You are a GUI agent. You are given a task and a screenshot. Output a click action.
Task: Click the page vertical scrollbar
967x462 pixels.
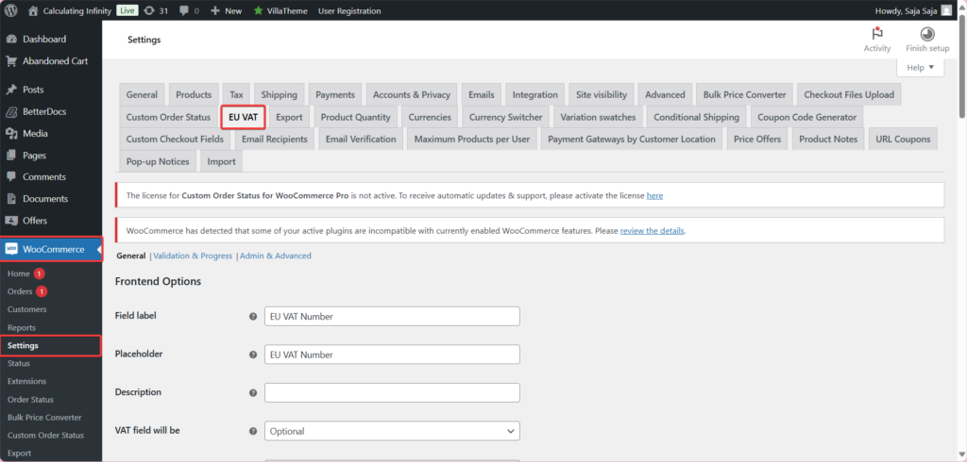point(962,68)
